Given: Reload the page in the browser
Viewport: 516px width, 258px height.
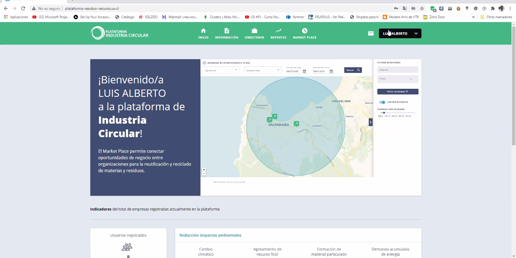Looking at the screenshot, I should tap(23, 8).
